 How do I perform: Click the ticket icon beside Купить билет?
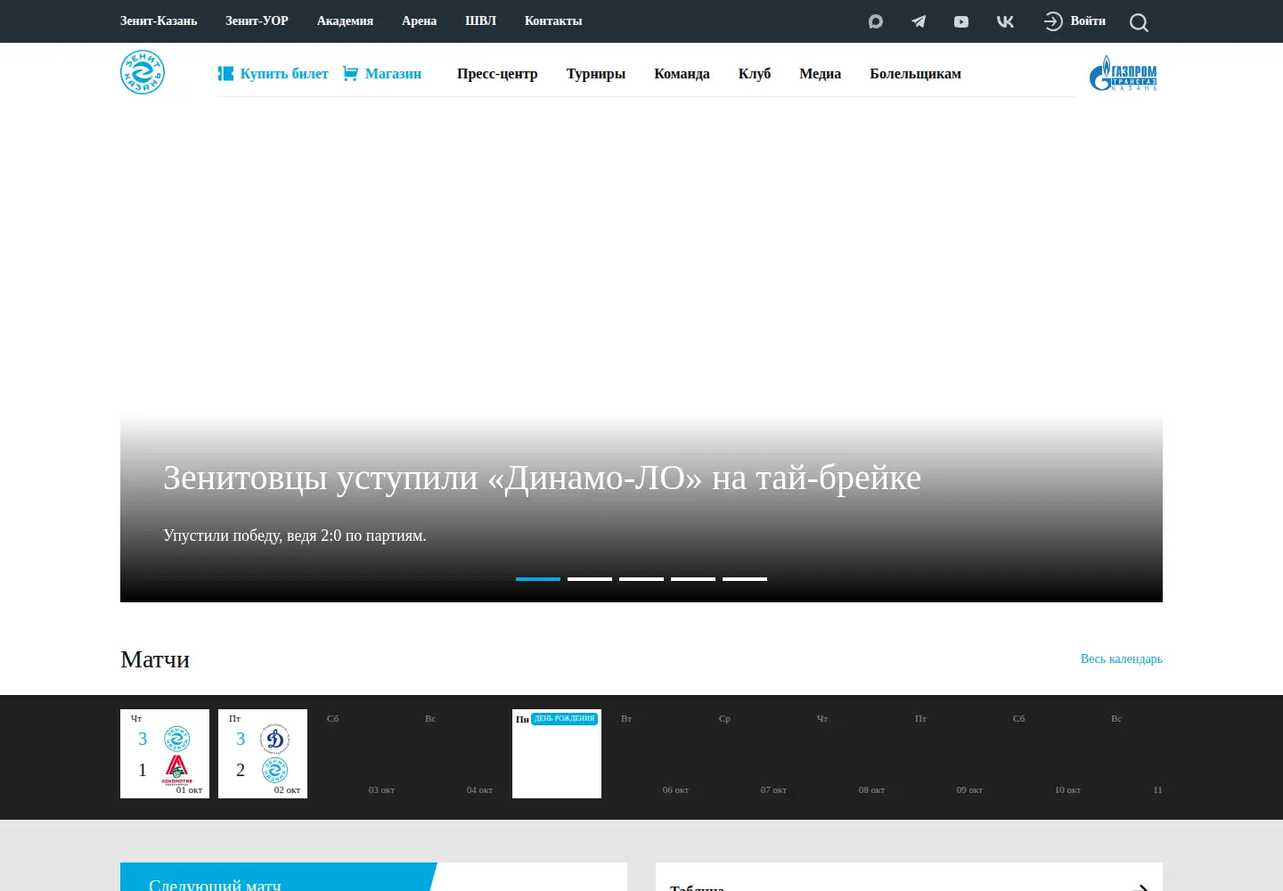[x=225, y=73]
